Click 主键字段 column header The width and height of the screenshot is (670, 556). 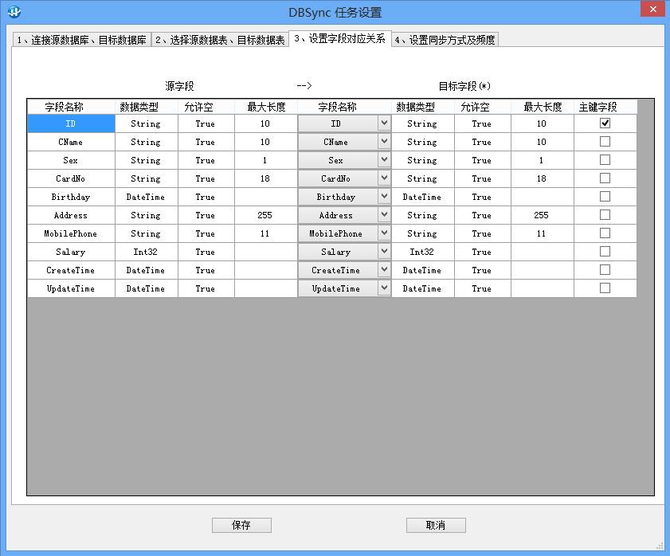605,107
